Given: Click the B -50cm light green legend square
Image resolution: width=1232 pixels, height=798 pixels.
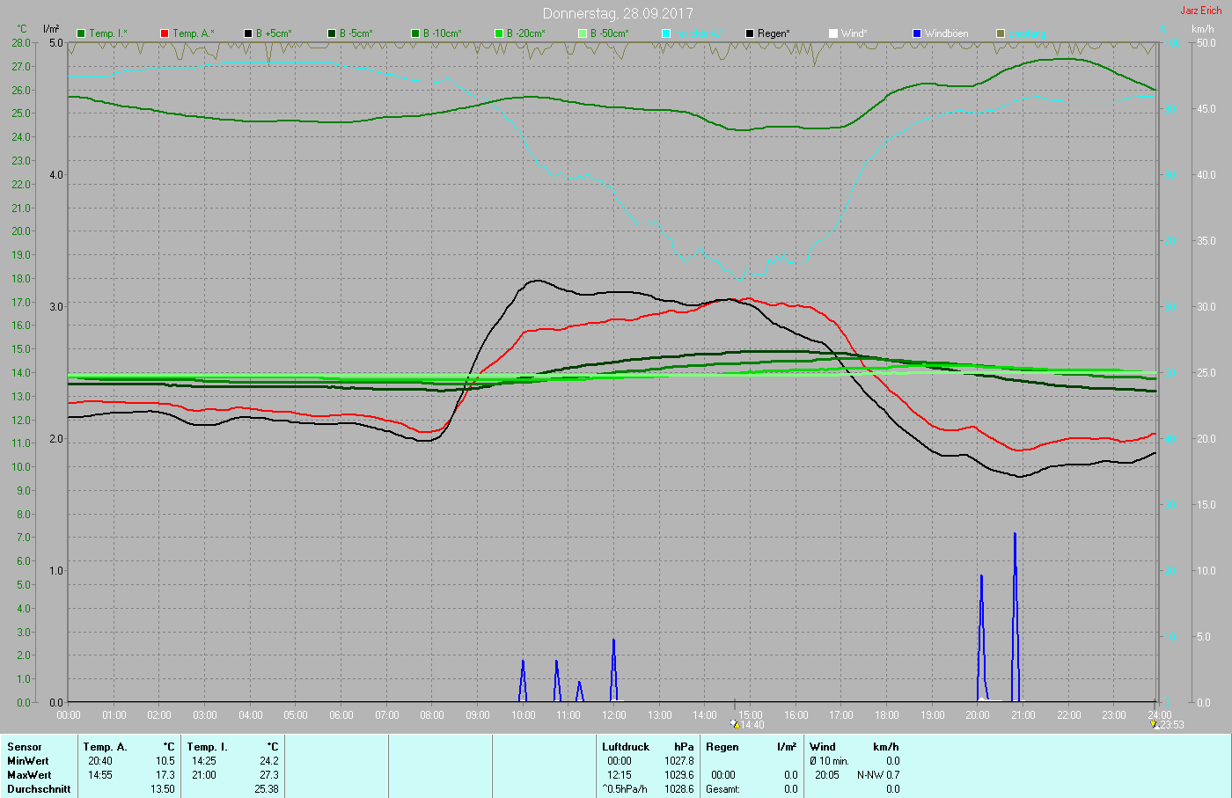Looking at the screenshot, I should 583,33.
